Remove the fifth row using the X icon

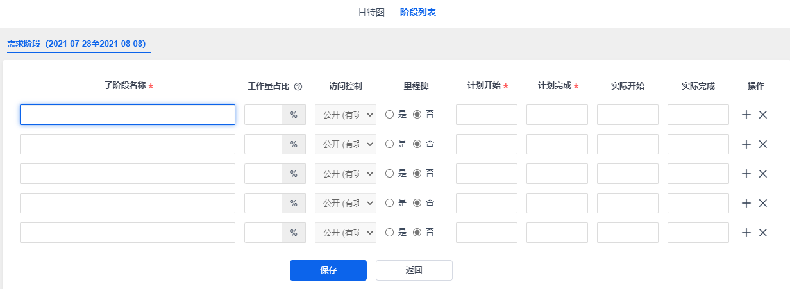763,233
